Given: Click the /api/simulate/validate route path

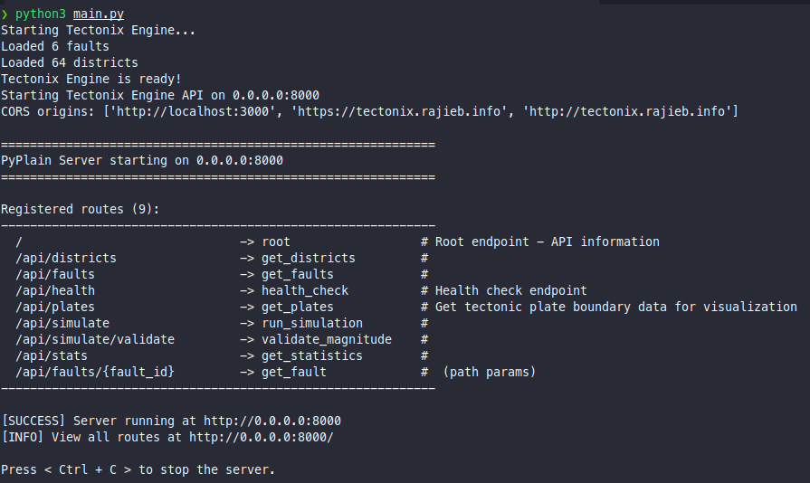Looking at the screenshot, I should (95, 339).
